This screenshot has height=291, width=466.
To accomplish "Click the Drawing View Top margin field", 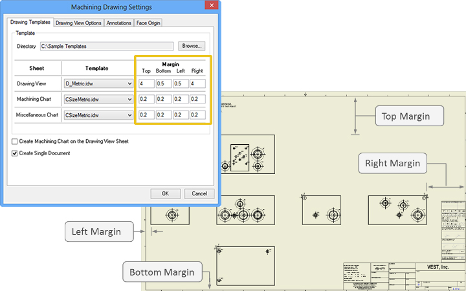I will click(146, 83).
